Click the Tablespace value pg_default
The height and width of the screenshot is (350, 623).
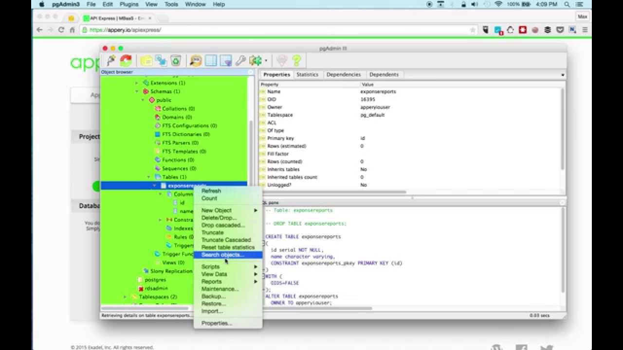pyautogui.click(x=372, y=115)
